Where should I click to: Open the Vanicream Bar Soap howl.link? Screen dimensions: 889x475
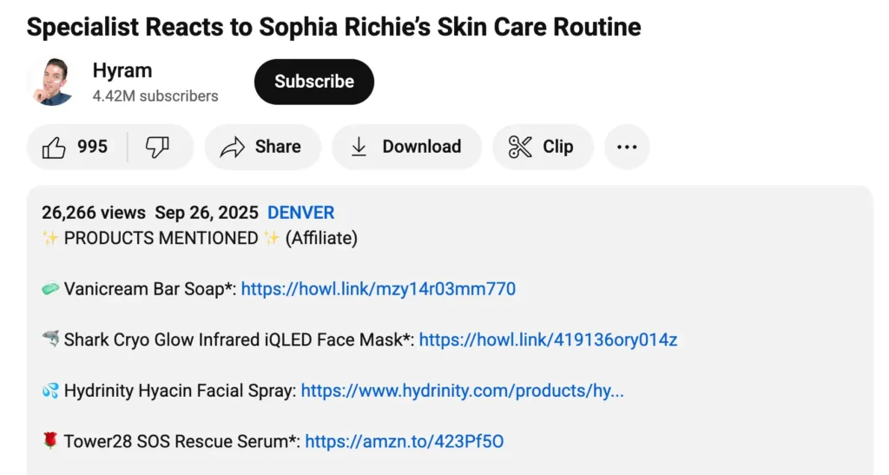(x=378, y=288)
